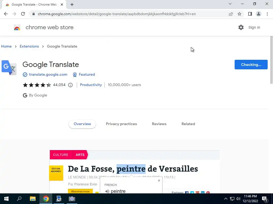The width and height of the screenshot is (273, 204).
Task: Open File Explorer from taskbar
Action: 33,199
